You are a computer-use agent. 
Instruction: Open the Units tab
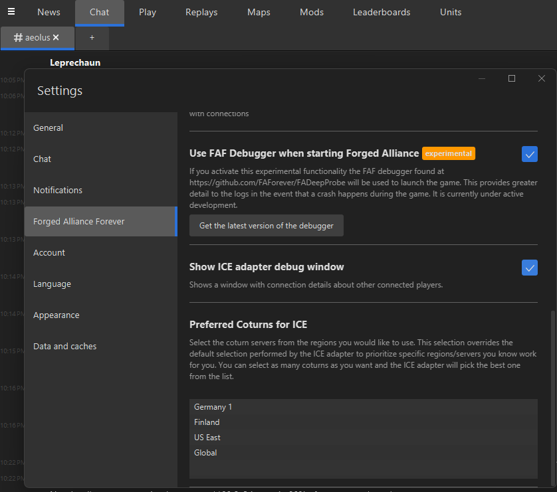(x=451, y=12)
